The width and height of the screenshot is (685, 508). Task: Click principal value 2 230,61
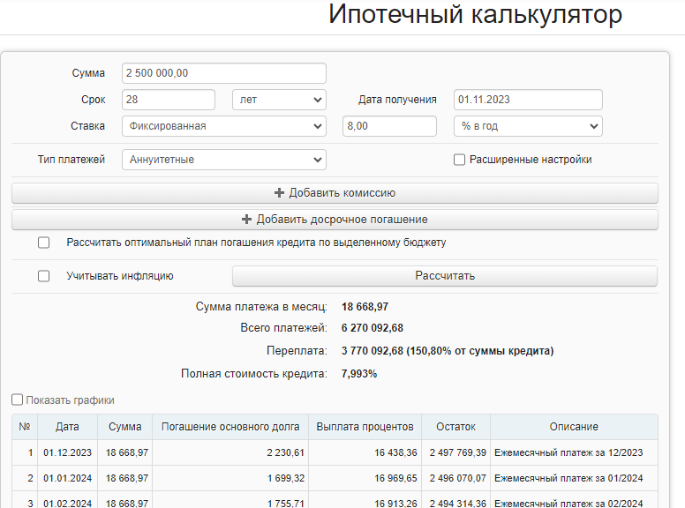coord(285,452)
